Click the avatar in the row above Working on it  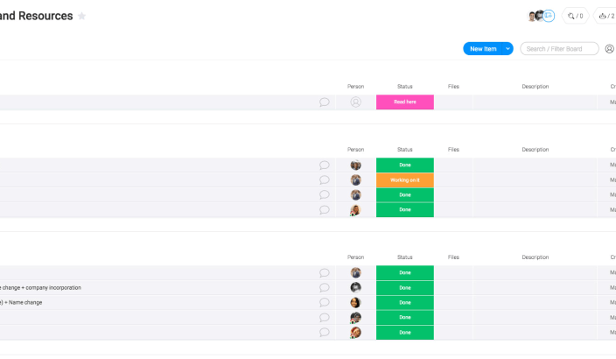pyautogui.click(x=355, y=165)
